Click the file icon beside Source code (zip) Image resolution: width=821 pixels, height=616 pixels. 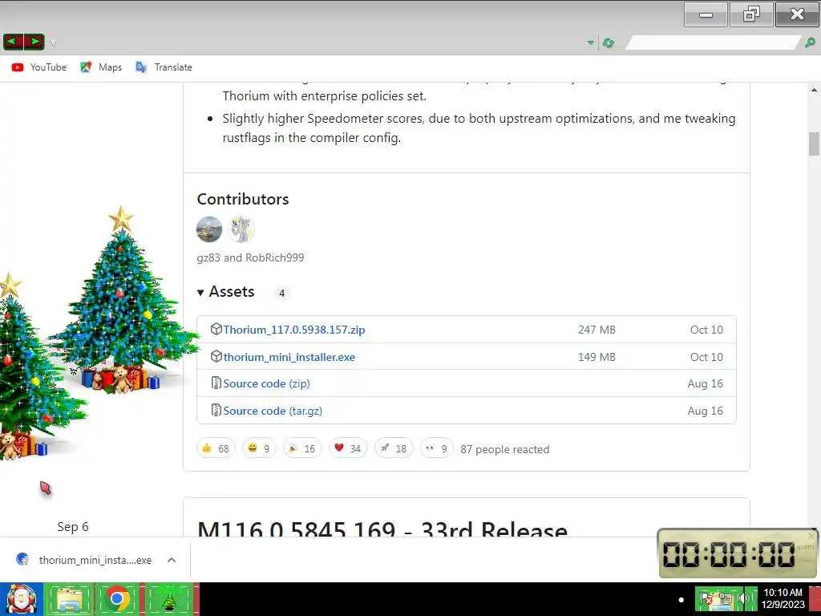coord(216,383)
